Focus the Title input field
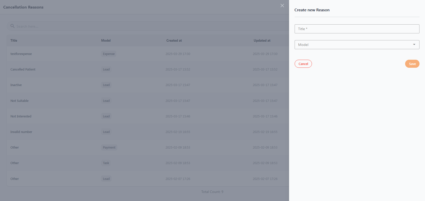This screenshot has width=425, height=201. [x=357, y=29]
